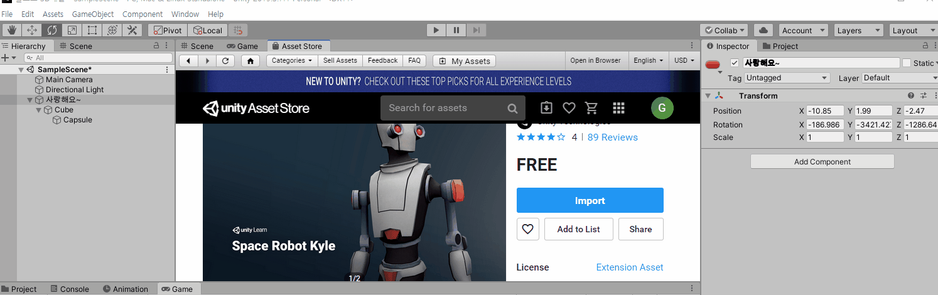938x295 pixels.
Task: Click Add Component button
Action: [822, 161]
